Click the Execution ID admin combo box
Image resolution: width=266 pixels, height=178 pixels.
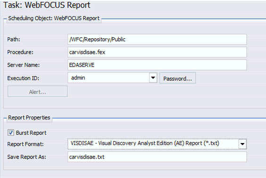pos(112,78)
